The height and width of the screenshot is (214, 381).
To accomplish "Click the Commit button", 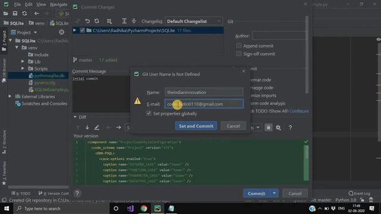I will pyautogui.click(x=257, y=193).
